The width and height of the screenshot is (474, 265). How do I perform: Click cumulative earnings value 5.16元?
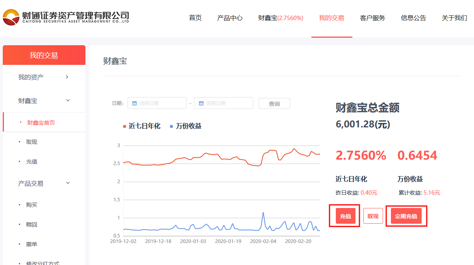point(432,193)
